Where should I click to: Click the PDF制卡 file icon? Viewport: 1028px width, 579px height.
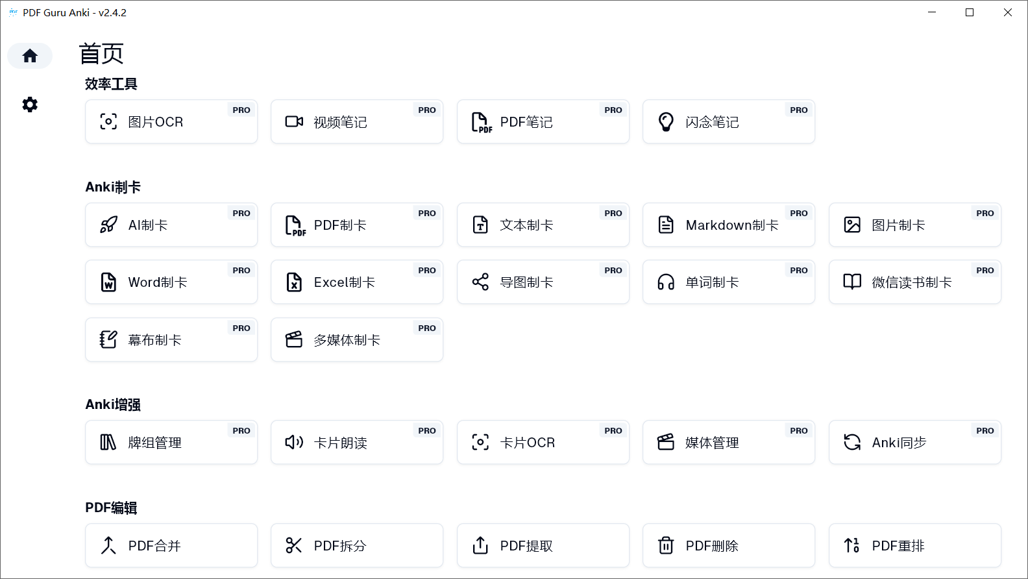295,225
